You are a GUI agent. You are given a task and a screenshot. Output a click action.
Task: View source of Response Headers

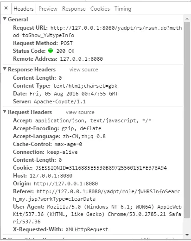point(83,70)
